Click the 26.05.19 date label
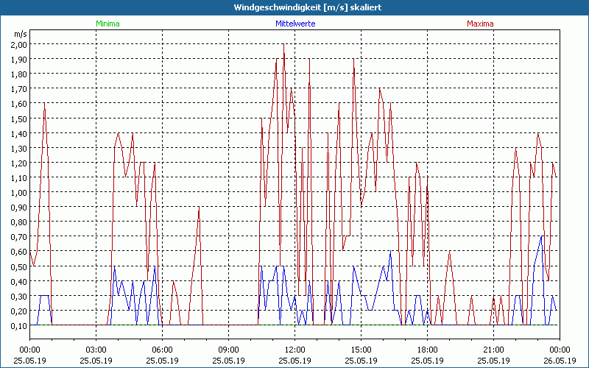Screen dimensions: 589x368 [x=559, y=361]
